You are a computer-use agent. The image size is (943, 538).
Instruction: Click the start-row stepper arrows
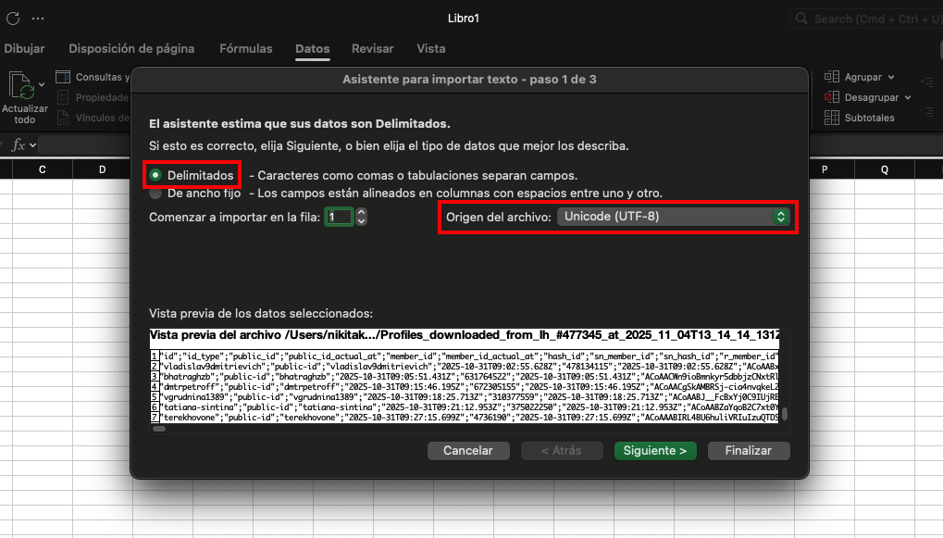pyautogui.click(x=362, y=217)
